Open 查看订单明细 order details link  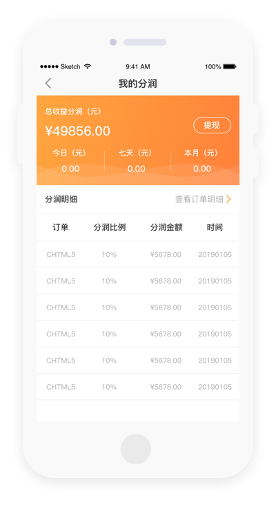tap(199, 199)
